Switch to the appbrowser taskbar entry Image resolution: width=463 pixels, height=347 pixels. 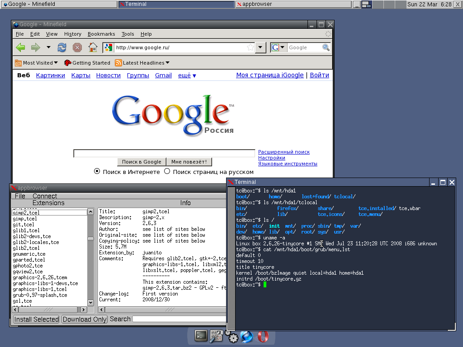[x=293, y=4]
